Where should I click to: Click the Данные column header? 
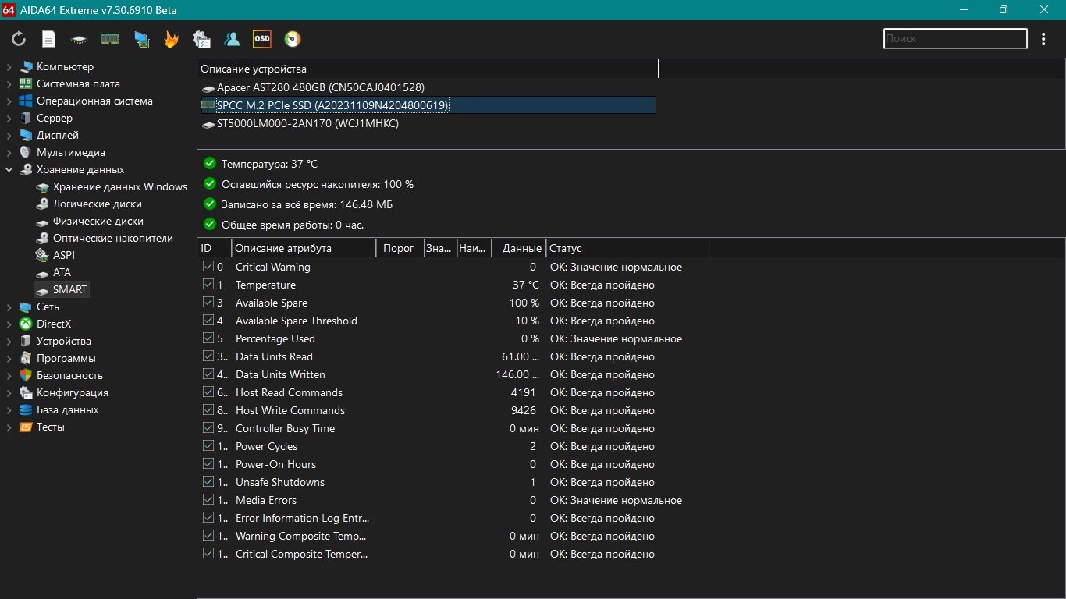tap(519, 248)
